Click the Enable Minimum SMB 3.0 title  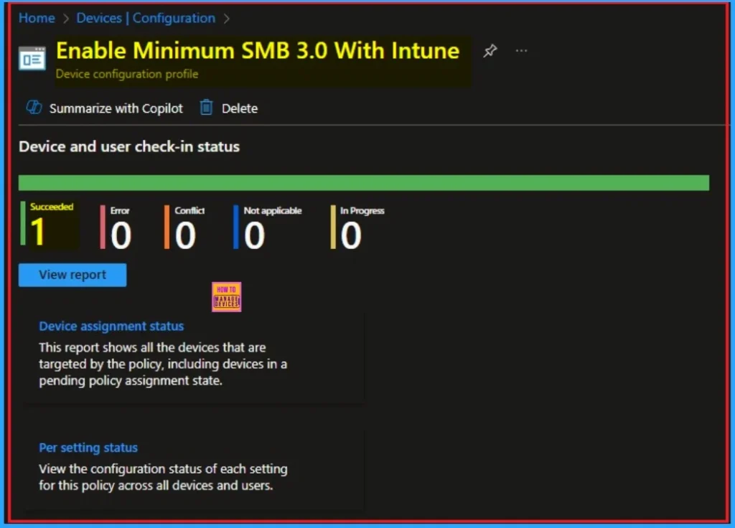(x=258, y=51)
